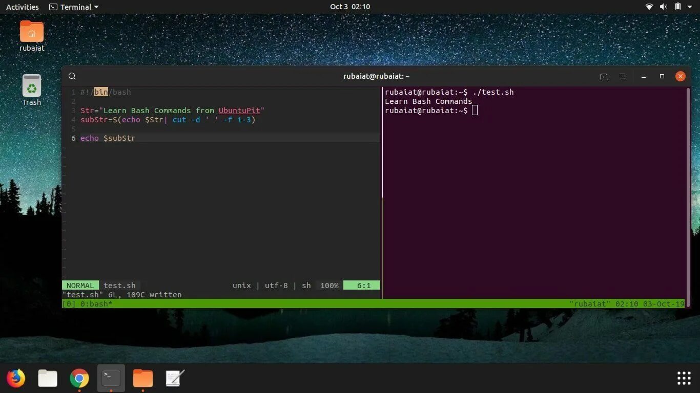Click the unix | utf-8 | sh status
The height and width of the screenshot is (393, 700).
(x=272, y=286)
